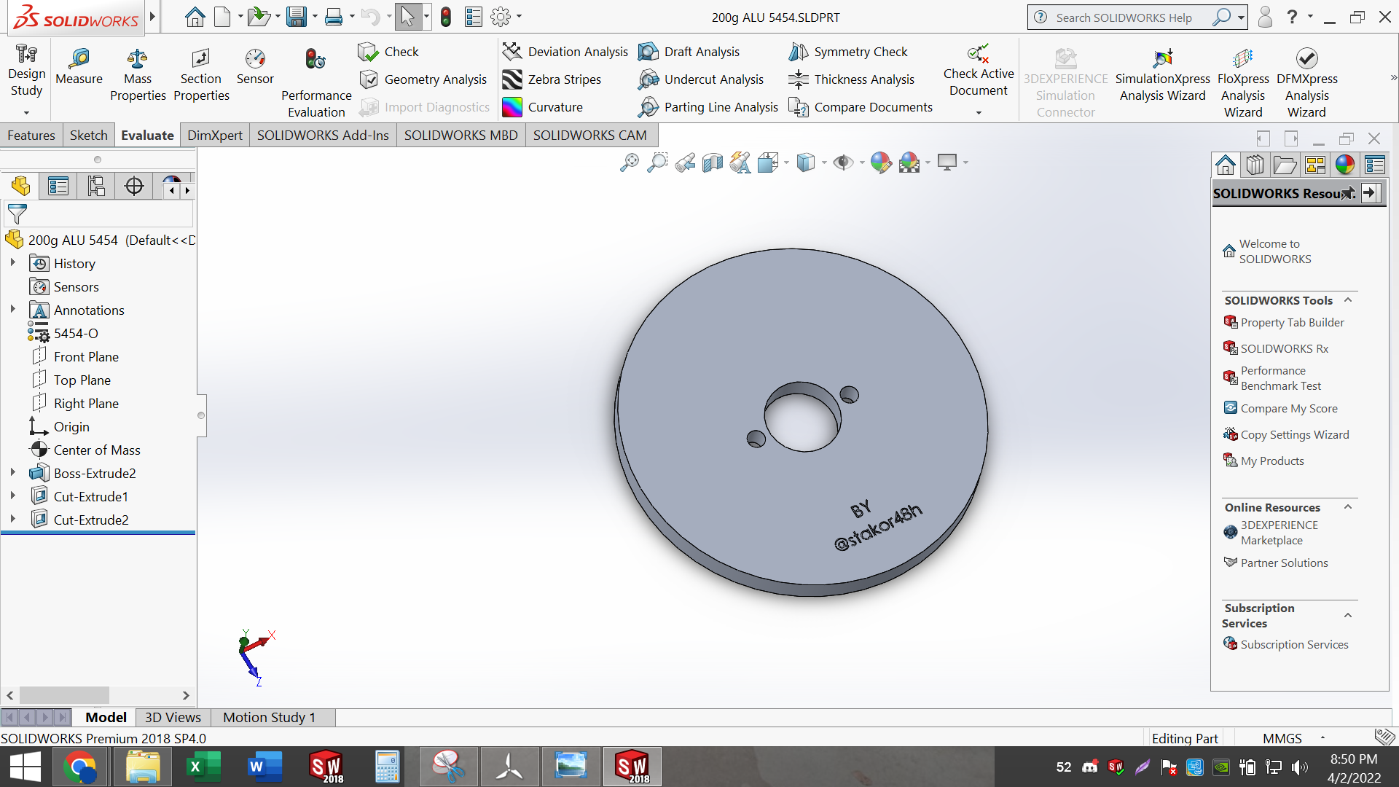Open the Measure tool
The image size is (1399, 787).
(x=79, y=67)
